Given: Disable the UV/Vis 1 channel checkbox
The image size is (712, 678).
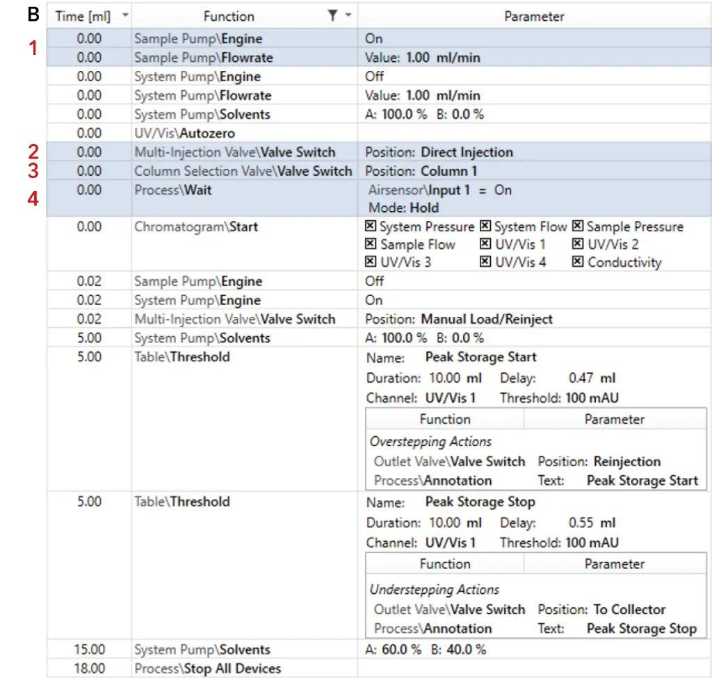Looking at the screenshot, I should (486, 245).
